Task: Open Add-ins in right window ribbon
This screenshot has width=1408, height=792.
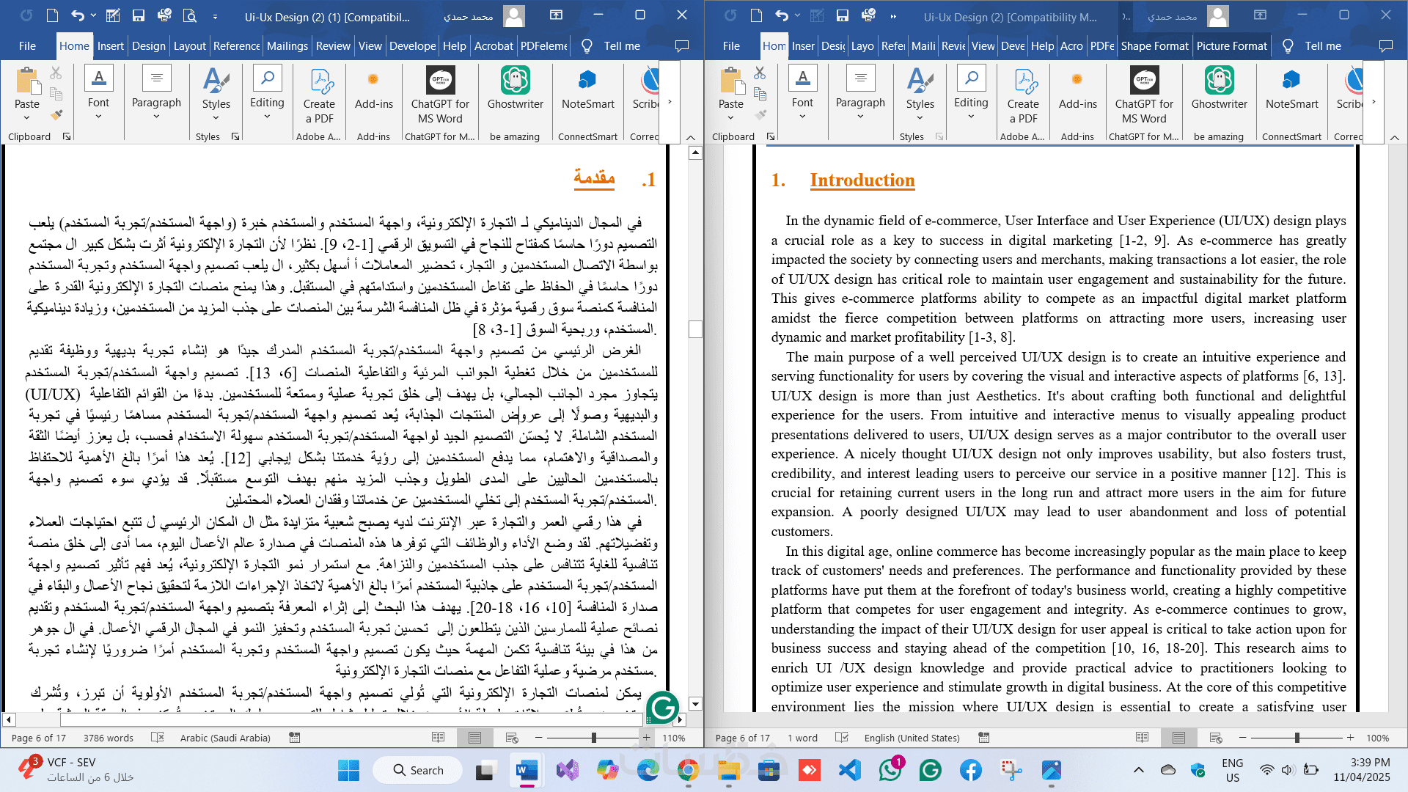Action: pos(1077,92)
